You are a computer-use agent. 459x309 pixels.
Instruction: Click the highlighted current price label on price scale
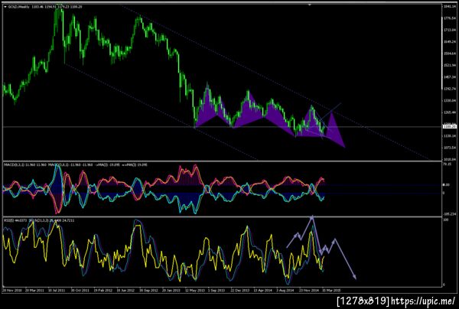450,126
